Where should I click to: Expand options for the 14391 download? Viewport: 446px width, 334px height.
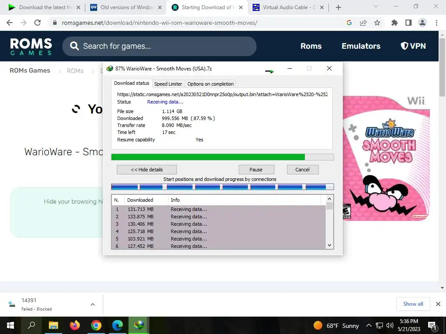click(x=93, y=304)
